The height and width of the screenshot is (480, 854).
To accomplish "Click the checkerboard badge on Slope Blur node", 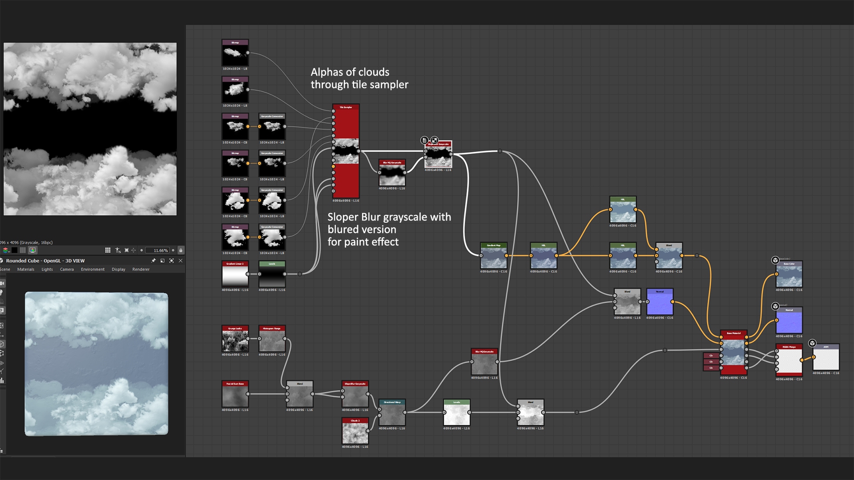I will coord(435,140).
